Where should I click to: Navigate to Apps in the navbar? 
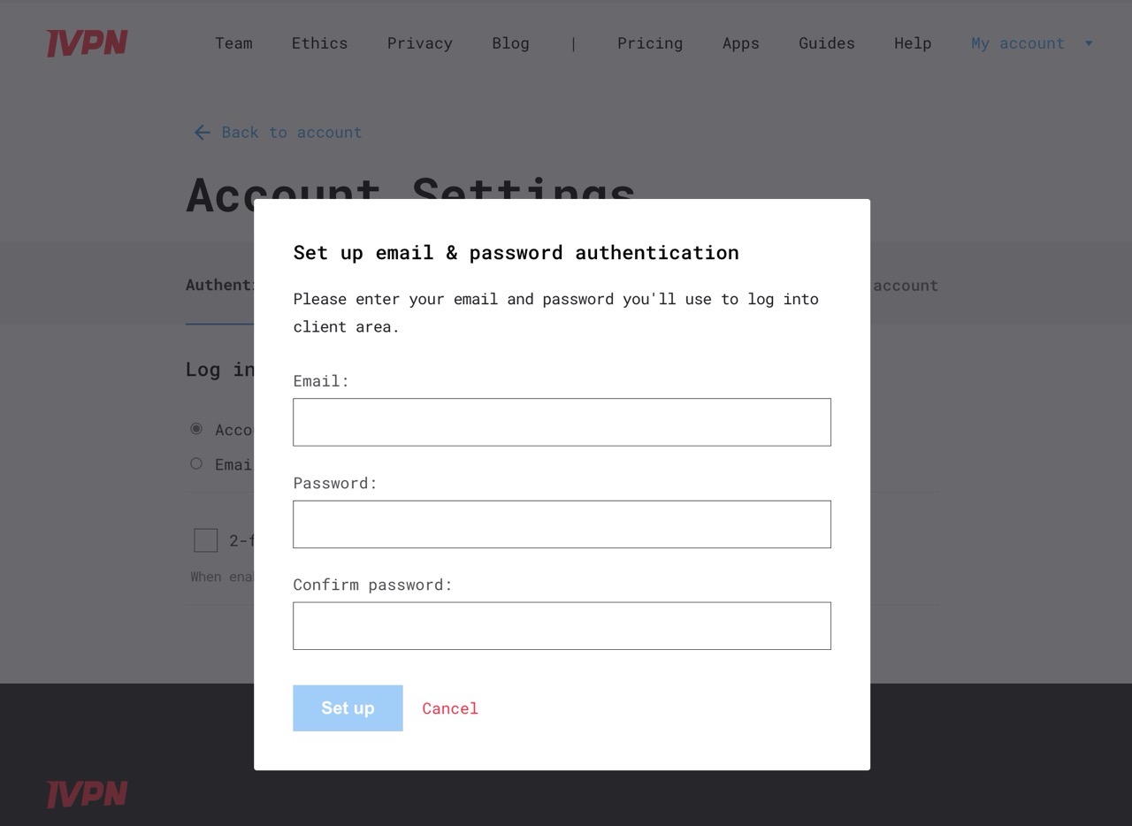[x=740, y=43]
